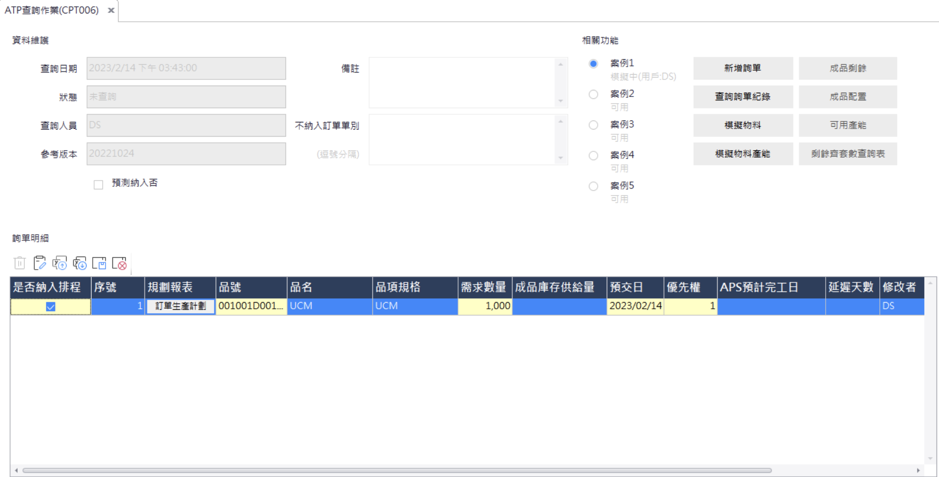Image resolution: width=939 pixels, height=477 pixels.
Task: Click the red cancel icon in toolbar
Action: (x=120, y=263)
